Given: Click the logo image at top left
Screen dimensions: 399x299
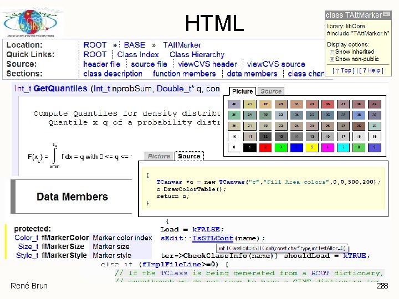Looking at the screenshot, I should [x=30, y=23].
